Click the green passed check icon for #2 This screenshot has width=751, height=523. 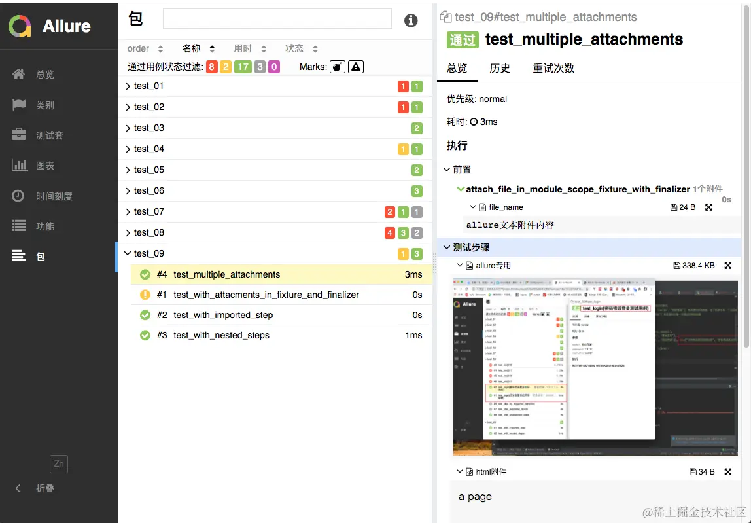145,315
